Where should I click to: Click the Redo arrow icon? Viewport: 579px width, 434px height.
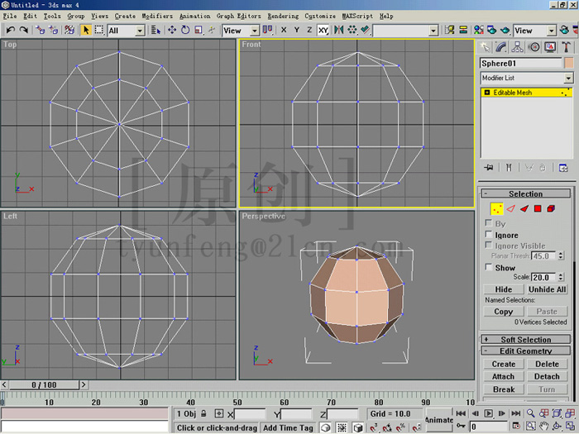(23, 30)
